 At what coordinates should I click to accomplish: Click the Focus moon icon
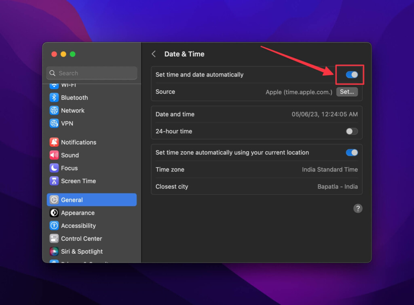tap(54, 168)
